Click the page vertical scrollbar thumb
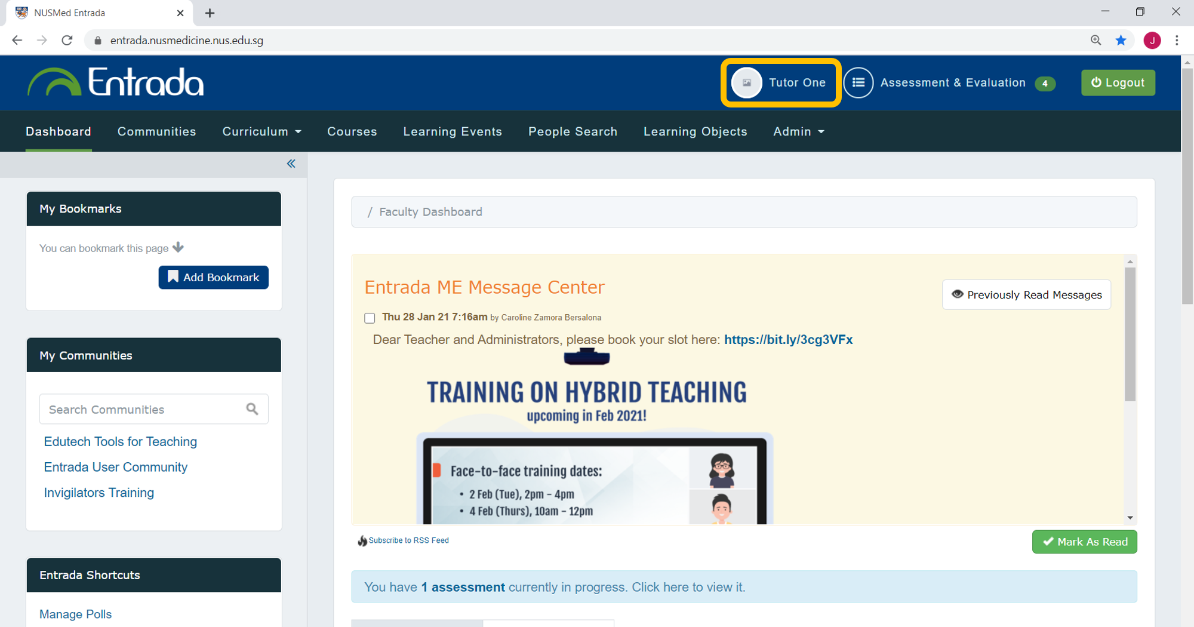1194x627 pixels. pos(1187,186)
